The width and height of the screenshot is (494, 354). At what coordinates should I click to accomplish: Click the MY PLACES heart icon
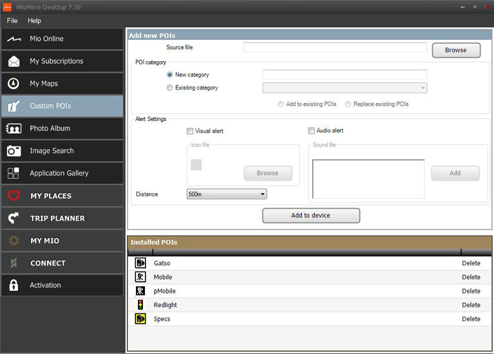click(14, 196)
